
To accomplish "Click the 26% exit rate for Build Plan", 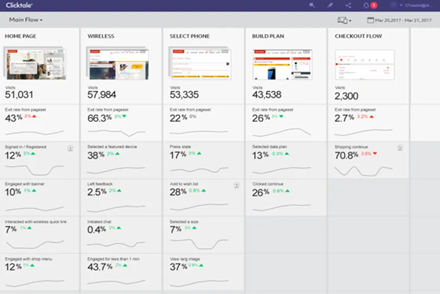I will (x=261, y=118).
